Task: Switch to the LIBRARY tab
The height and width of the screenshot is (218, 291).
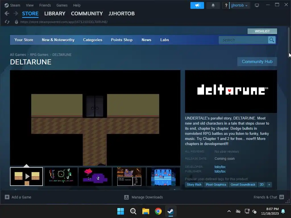Action: click(55, 14)
